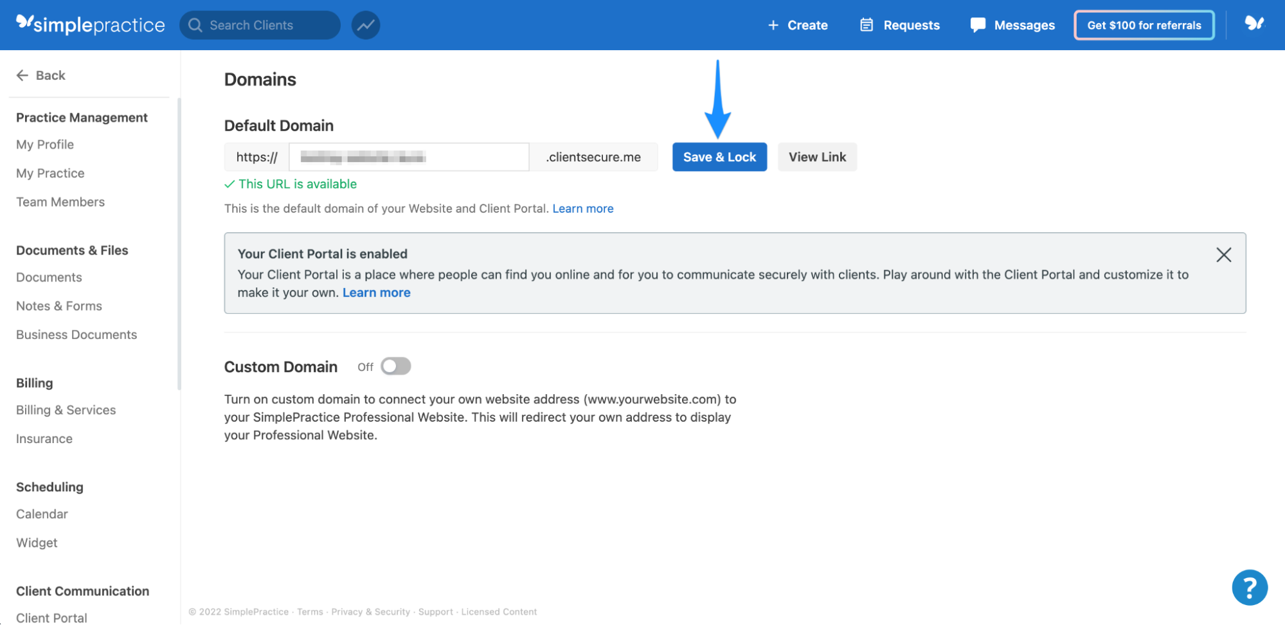Click the Client Communication heading
This screenshot has height=625, width=1285.
[82, 591]
